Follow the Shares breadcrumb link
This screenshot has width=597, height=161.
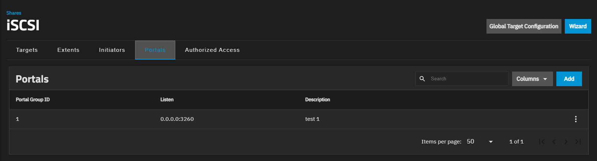point(14,13)
